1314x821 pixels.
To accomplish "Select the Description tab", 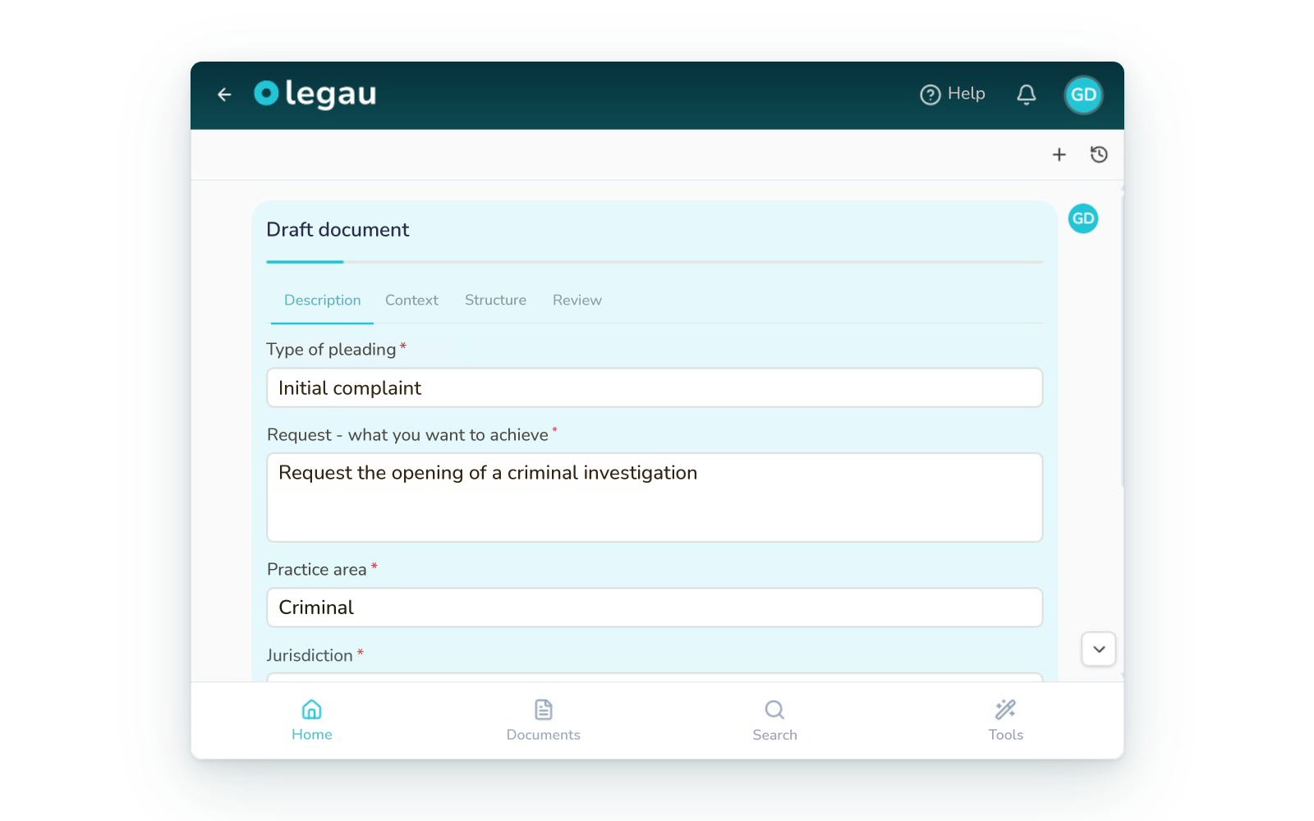I will click(x=323, y=300).
